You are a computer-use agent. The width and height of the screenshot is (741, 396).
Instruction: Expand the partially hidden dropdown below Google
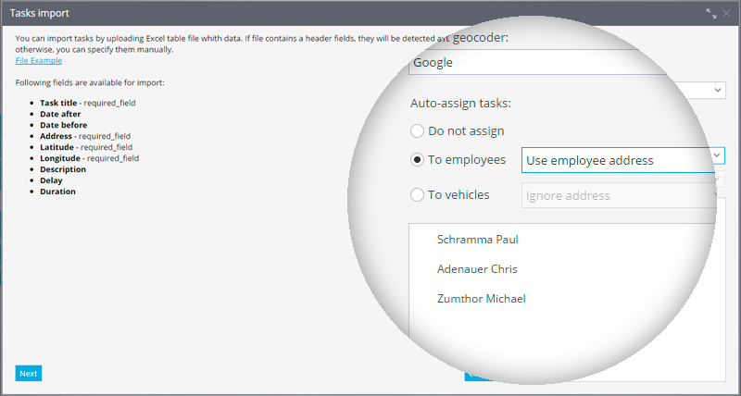coord(719,90)
